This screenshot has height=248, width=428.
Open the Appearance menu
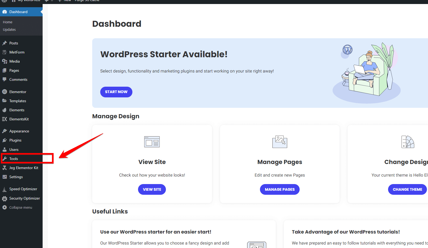19,131
